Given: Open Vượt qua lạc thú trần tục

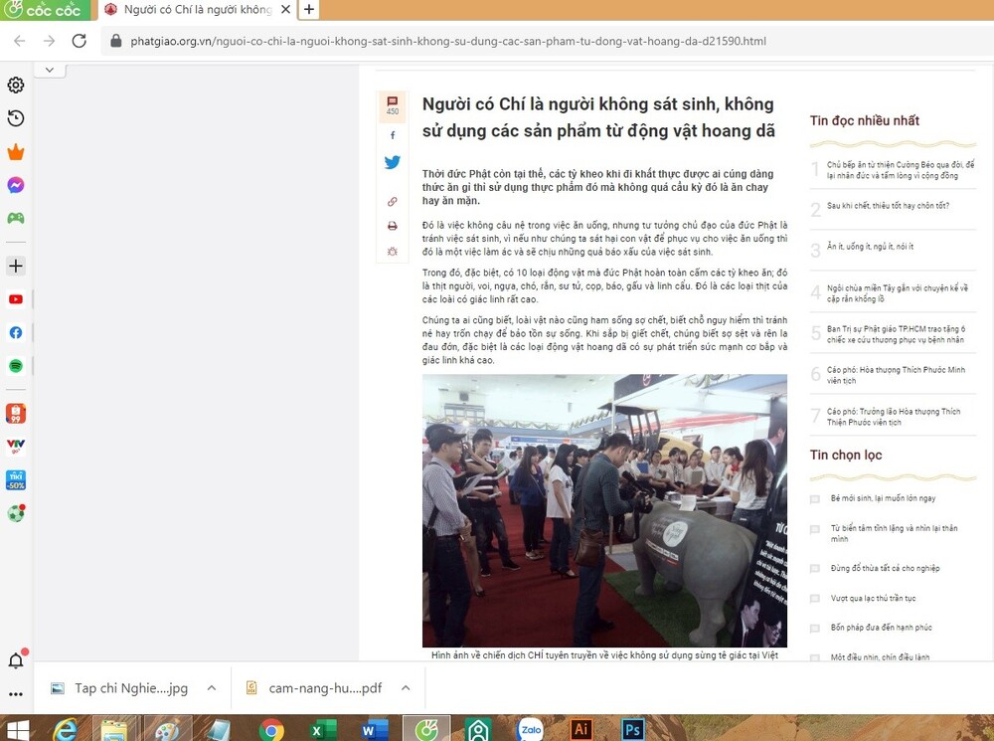Looking at the screenshot, I should (x=873, y=598).
